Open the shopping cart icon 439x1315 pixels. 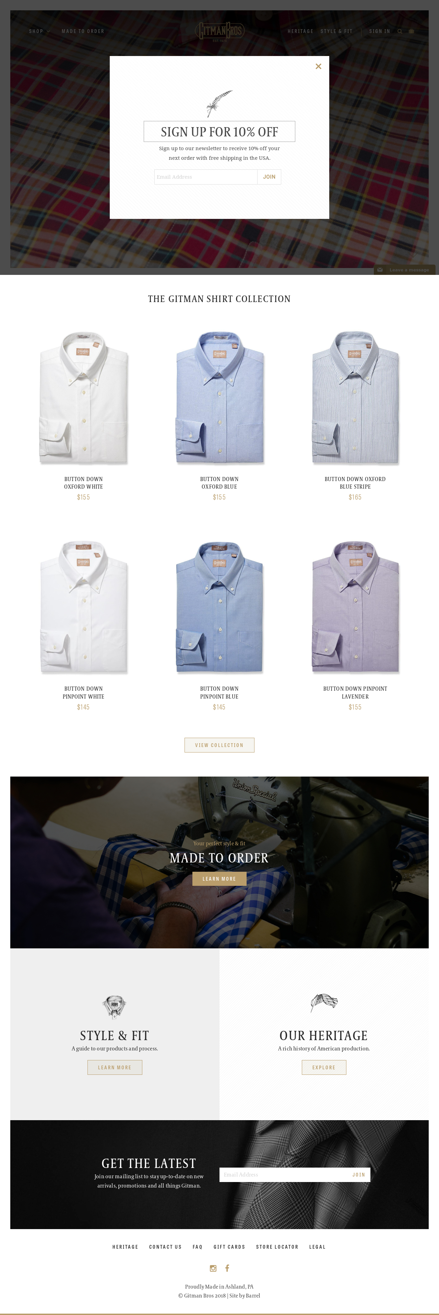[412, 32]
